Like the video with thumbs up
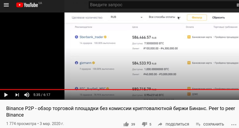 coord(126,124)
